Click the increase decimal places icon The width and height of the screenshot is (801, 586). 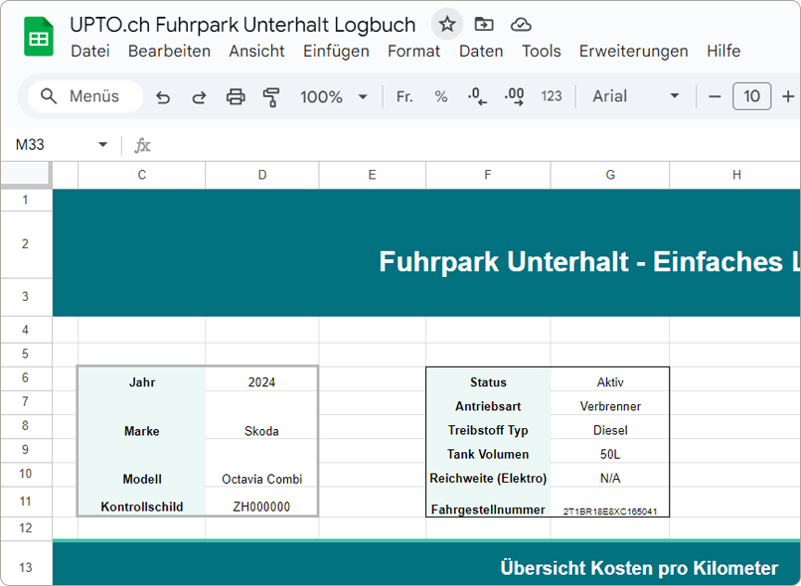click(x=514, y=96)
